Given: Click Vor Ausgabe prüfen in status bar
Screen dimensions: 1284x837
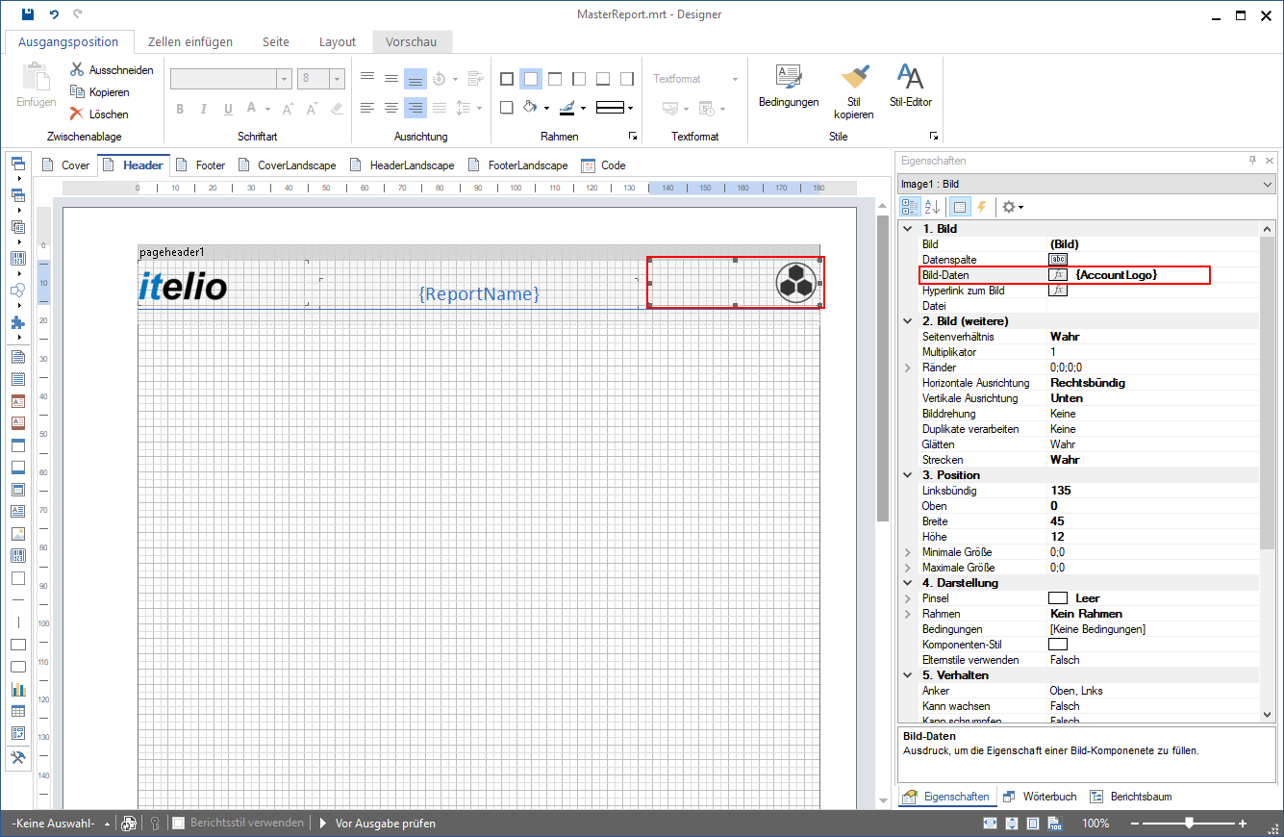Looking at the screenshot, I should [377, 824].
